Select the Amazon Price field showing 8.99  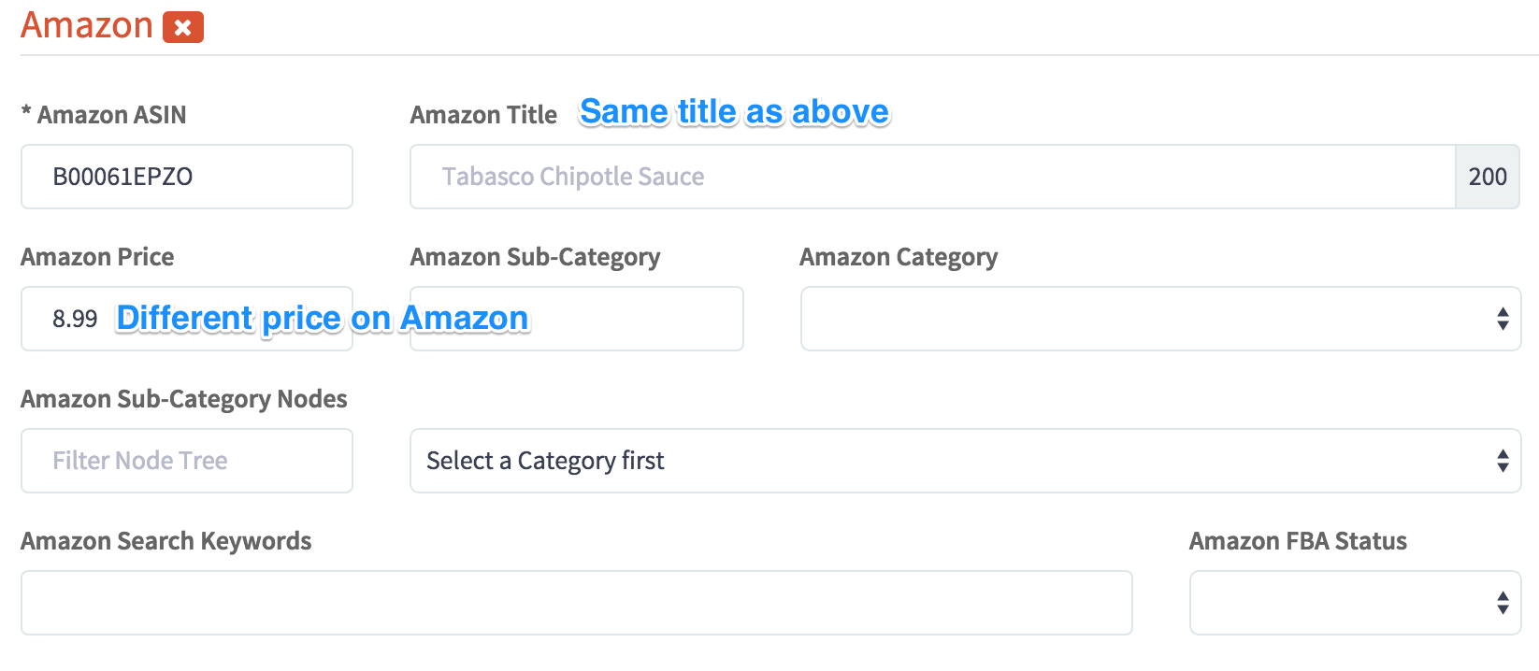187,319
